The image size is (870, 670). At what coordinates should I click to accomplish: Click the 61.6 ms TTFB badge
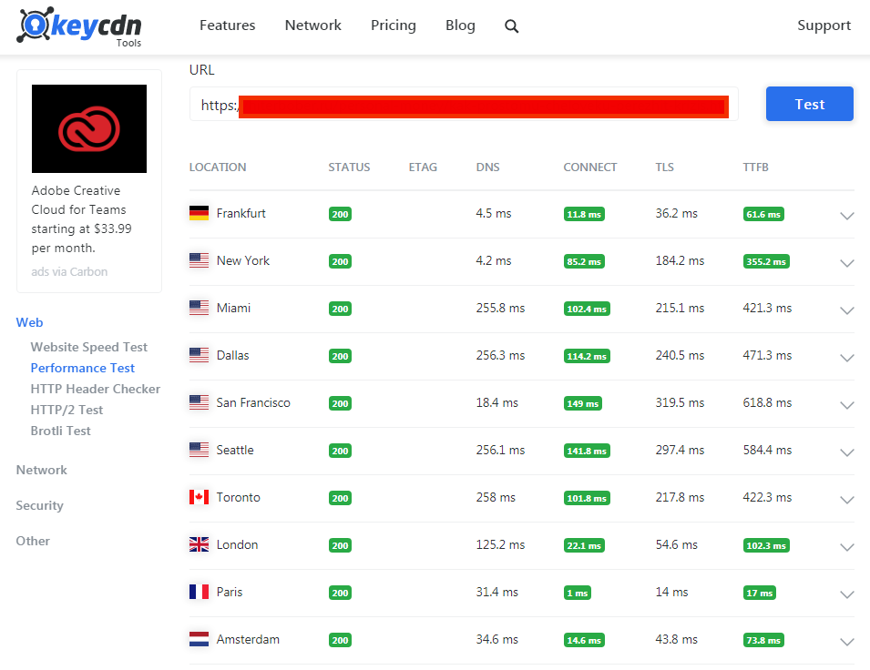tap(763, 214)
